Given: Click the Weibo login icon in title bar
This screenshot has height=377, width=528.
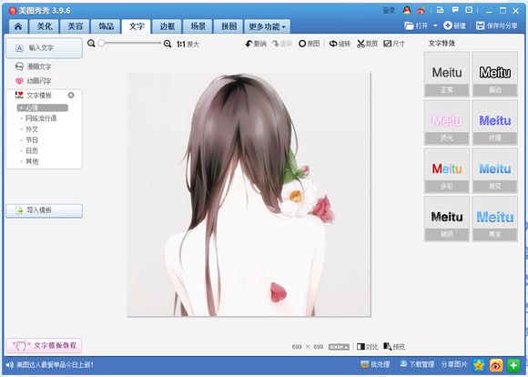Looking at the screenshot, I should 421,10.
